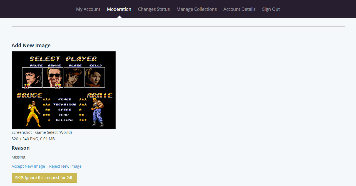Go to Changes Status

coord(154,9)
